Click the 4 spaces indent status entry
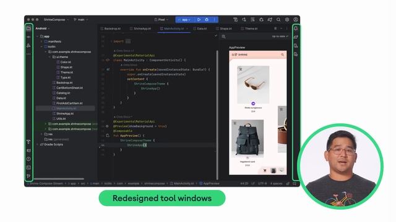 pyautogui.click(x=276, y=184)
